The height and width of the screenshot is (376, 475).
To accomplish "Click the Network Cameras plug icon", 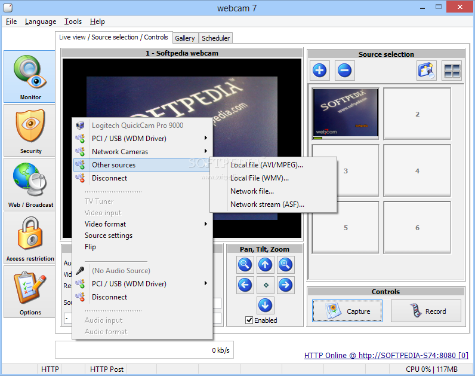I will 81,151.
